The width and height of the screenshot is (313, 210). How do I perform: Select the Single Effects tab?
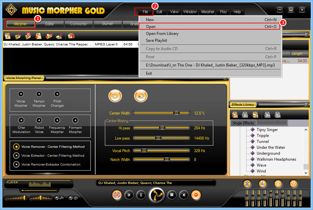[x=243, y=123]
